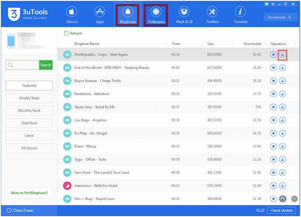Open the Tutorials section
This screenshot has width=301, height=217.
pyautogui.click(x=240, y=15)
